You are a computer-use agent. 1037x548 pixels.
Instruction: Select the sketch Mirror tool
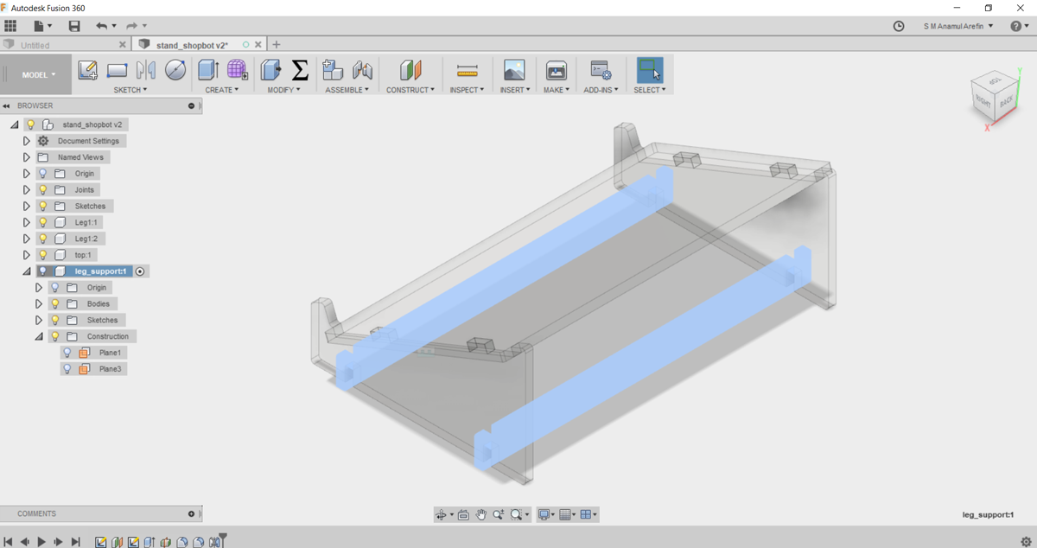[146, 70]
